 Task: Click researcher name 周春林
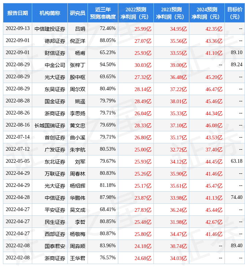tap(78, 174)
